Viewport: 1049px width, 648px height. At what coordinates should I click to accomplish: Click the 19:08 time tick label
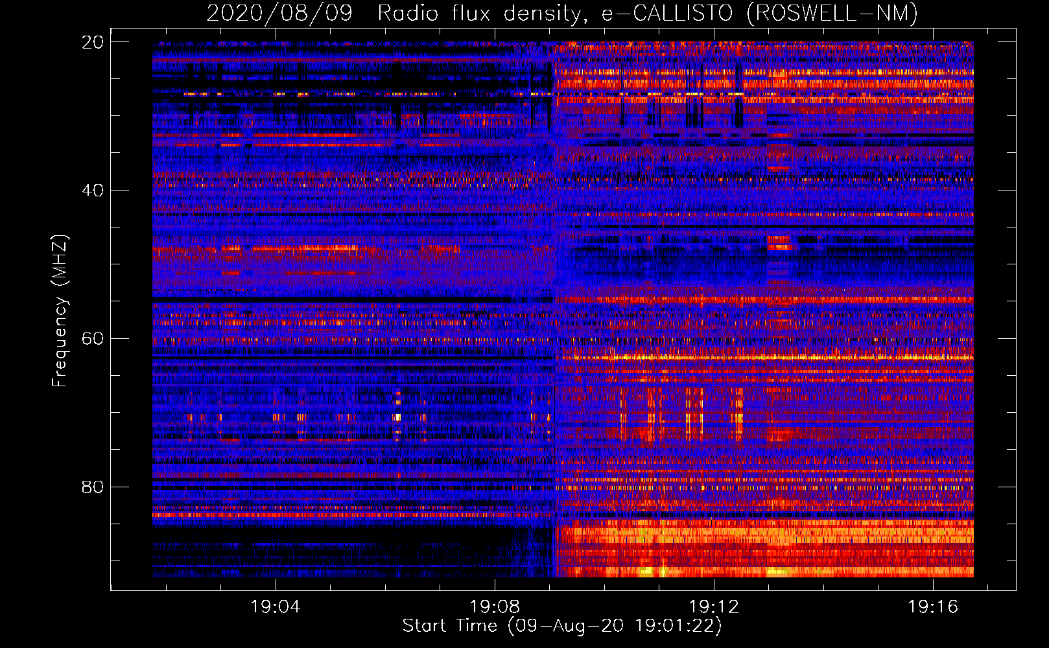tap(495, 607)
